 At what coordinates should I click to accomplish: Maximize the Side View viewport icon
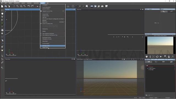point(143,9)
